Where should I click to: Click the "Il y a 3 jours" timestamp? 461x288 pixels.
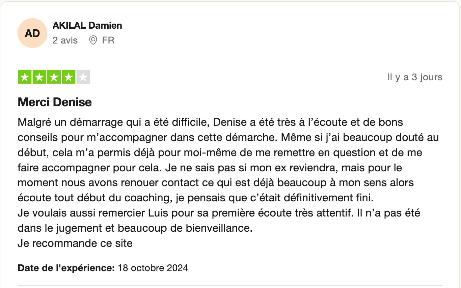point(415,77)
